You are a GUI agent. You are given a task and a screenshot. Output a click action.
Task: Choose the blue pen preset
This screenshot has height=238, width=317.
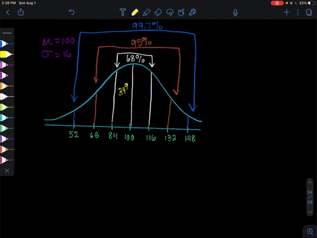pos(7,44)
